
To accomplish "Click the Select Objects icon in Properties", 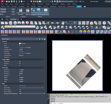I will point(42,39).
